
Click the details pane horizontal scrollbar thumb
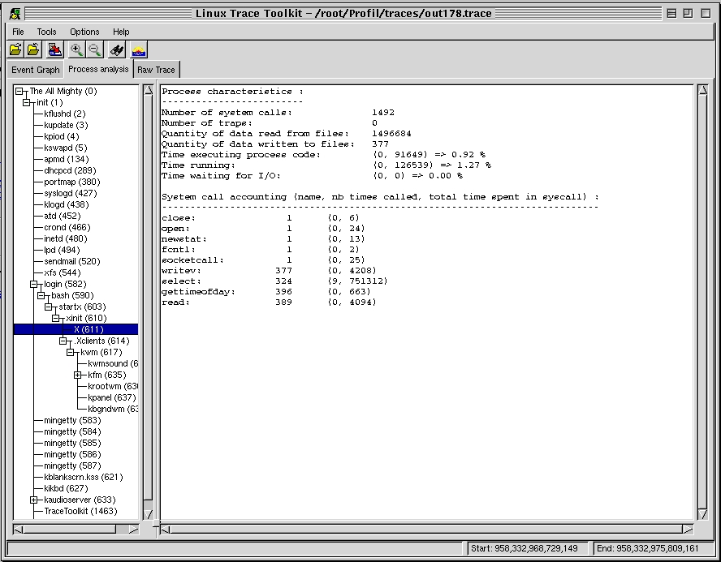click(x=425, y=530)
